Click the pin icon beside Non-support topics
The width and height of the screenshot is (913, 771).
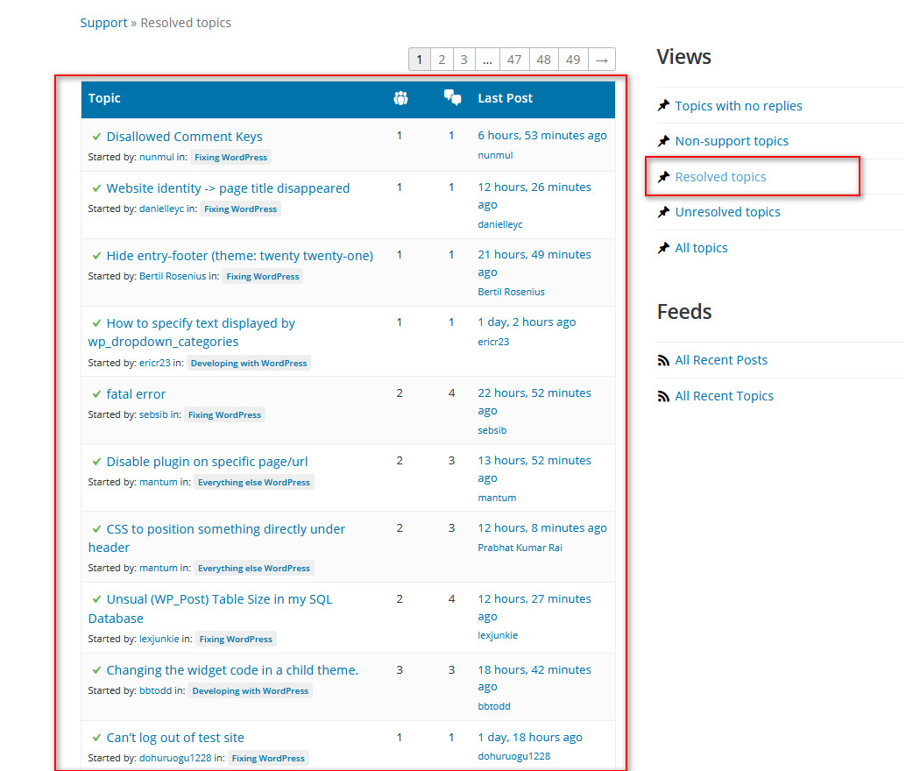(663, 141)
